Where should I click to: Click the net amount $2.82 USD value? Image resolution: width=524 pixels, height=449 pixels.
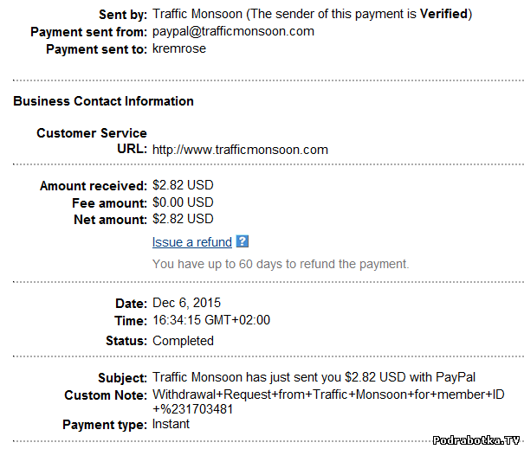(x=183, y=219)
